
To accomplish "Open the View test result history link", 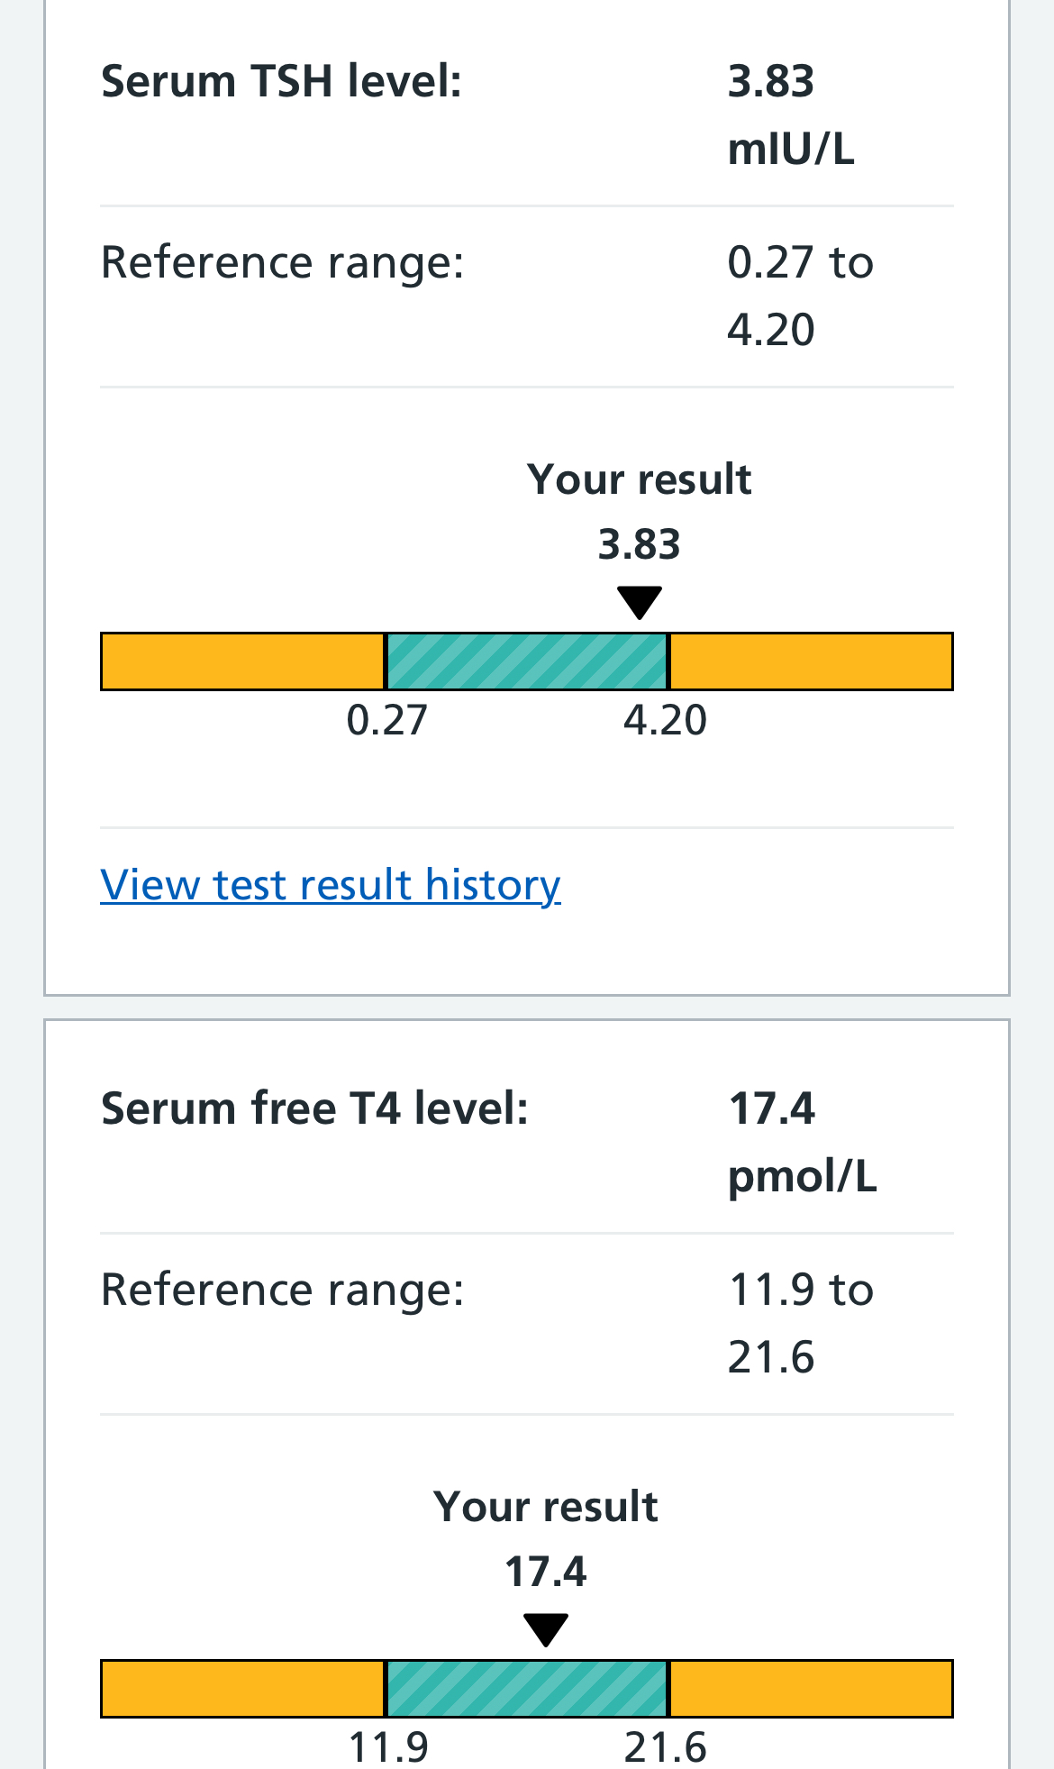I will pyautogui.click(x=331, y=885).
